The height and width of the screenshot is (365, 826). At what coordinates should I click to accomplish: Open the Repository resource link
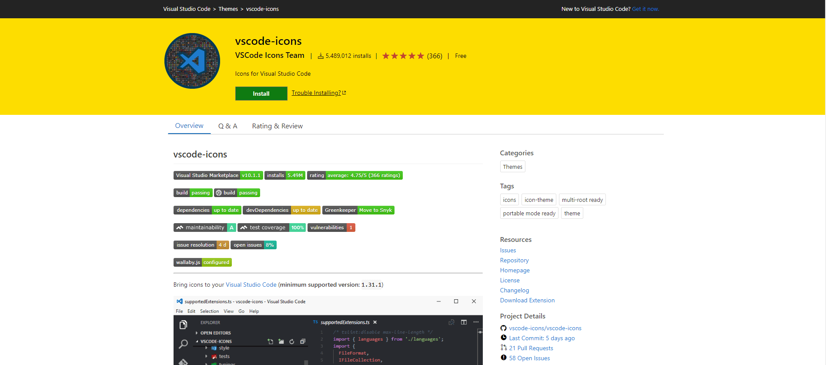click(514, 260)
